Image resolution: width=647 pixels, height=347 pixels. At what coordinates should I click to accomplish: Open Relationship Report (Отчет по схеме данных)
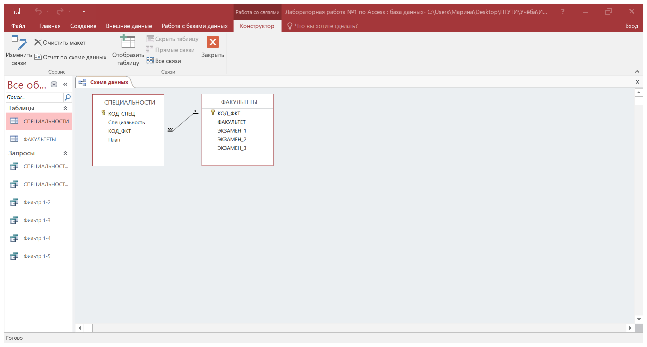coord(70,57)
